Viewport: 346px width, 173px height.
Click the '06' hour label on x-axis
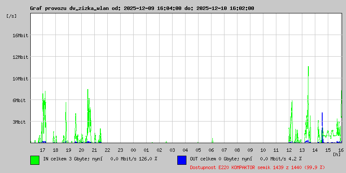coord(211,150)
